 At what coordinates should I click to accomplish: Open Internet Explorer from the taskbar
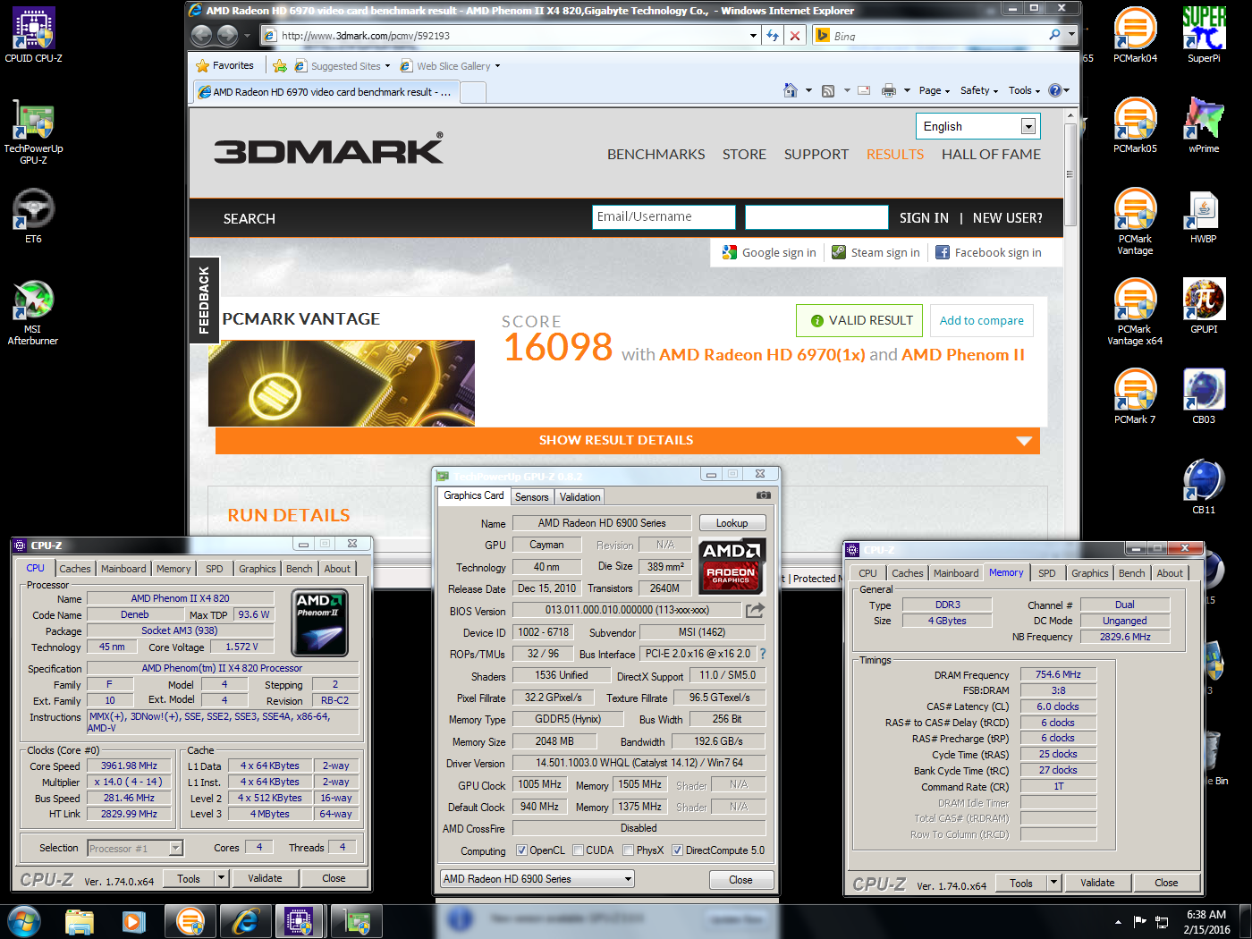(245, 921)
